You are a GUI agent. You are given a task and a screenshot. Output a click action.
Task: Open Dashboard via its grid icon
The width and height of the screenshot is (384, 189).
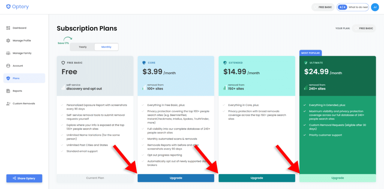8,28
